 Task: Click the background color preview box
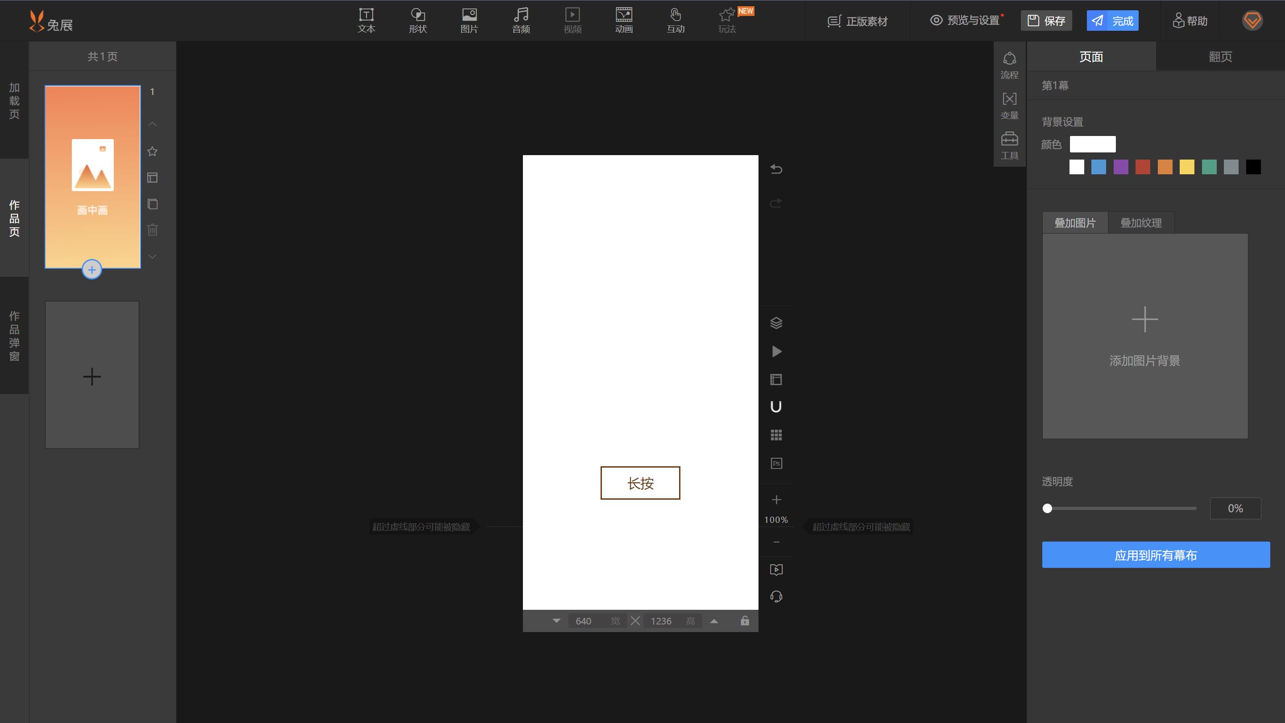tap(1092, 144)
